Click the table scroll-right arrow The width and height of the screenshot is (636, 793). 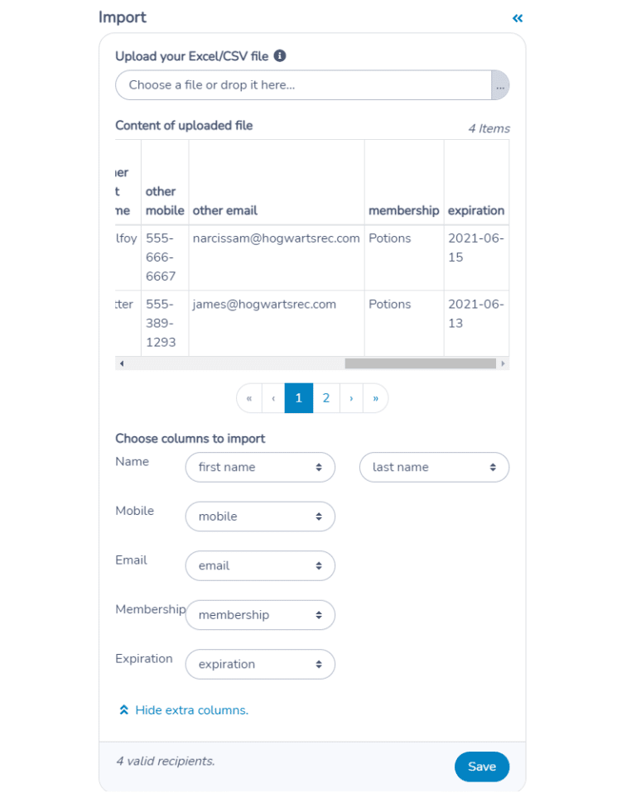pos(503,363)
